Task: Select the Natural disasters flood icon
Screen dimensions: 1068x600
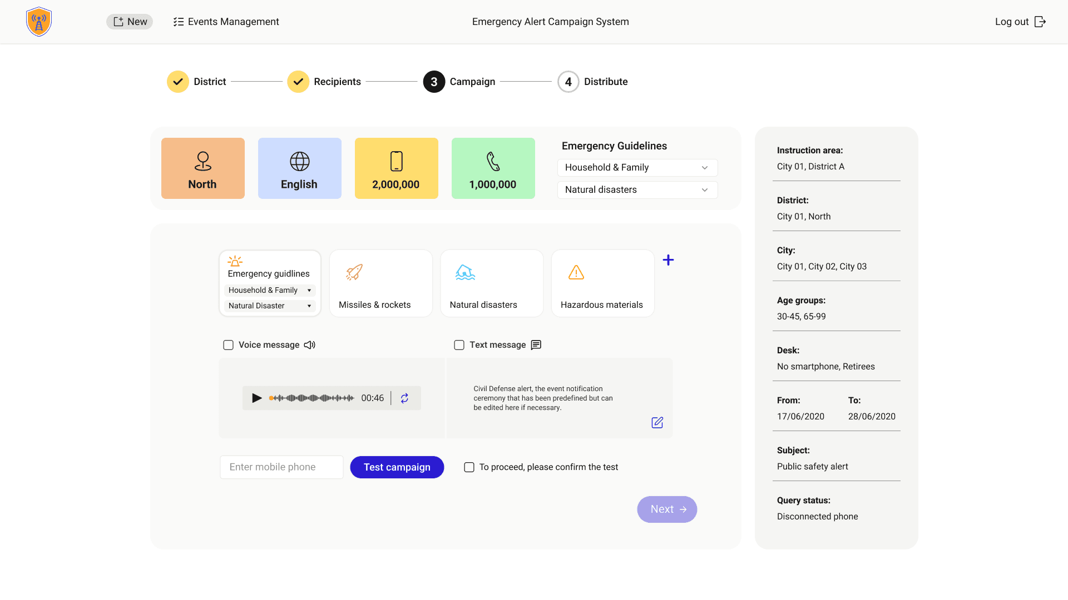Action: (x=465, y=272)
